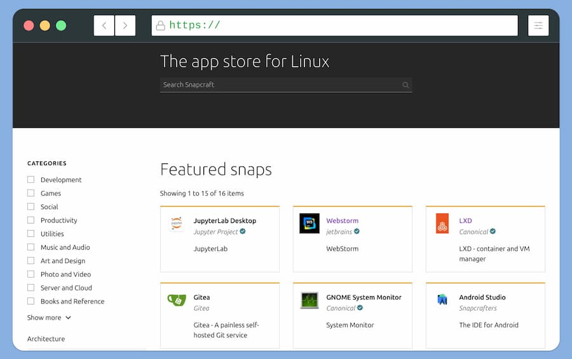Check the Books and Reference box
The height and width of the screenshot is (359, 572).
(31, 301)
